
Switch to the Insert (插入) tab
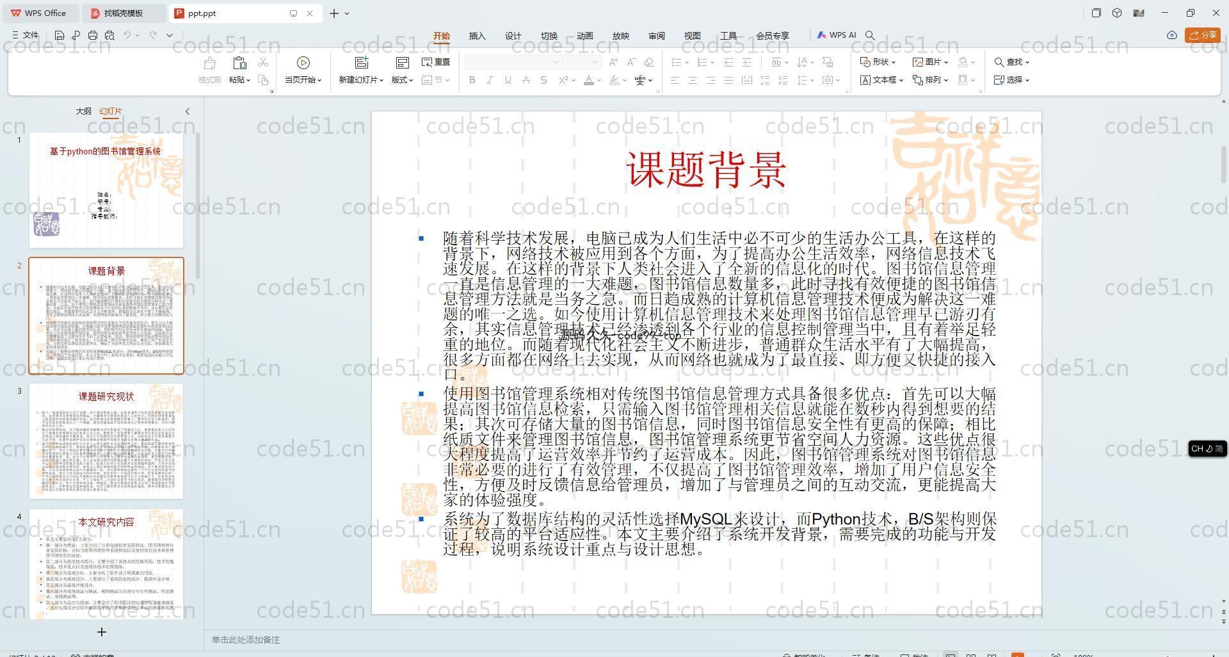[478, 36]
